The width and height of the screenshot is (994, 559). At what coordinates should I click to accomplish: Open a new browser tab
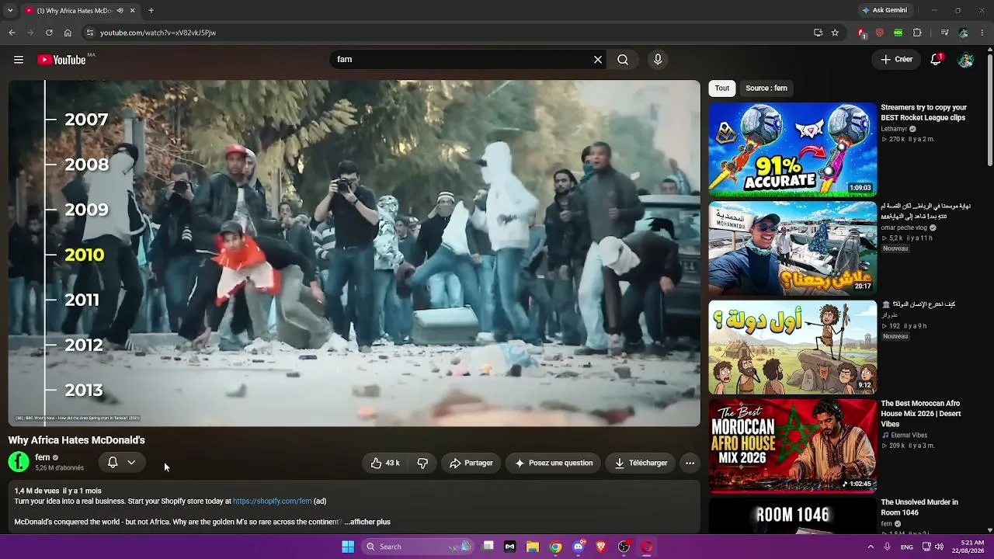(151, 11)
